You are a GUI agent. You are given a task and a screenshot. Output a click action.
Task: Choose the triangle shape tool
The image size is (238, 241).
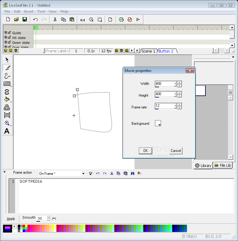[x=7, y=108]
